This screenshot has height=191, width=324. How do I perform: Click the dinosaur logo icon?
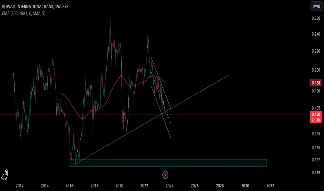tap(4, 174)
